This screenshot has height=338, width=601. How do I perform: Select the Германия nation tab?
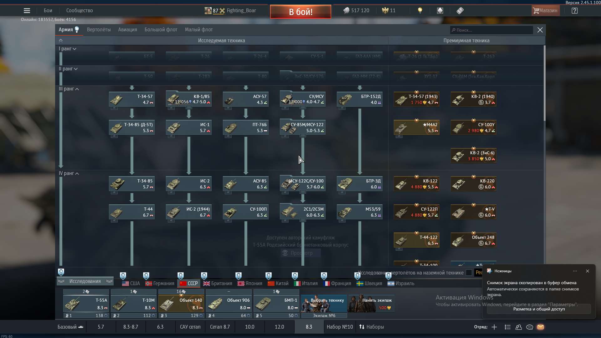(x=160, y=284)
